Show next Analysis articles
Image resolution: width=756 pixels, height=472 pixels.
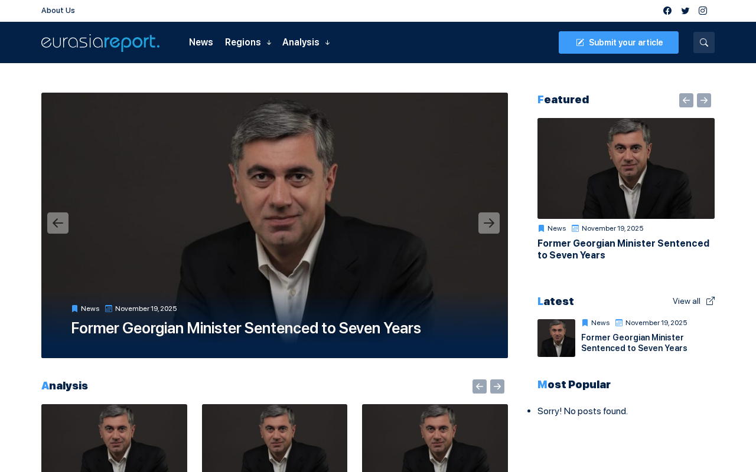coord(497,386)
